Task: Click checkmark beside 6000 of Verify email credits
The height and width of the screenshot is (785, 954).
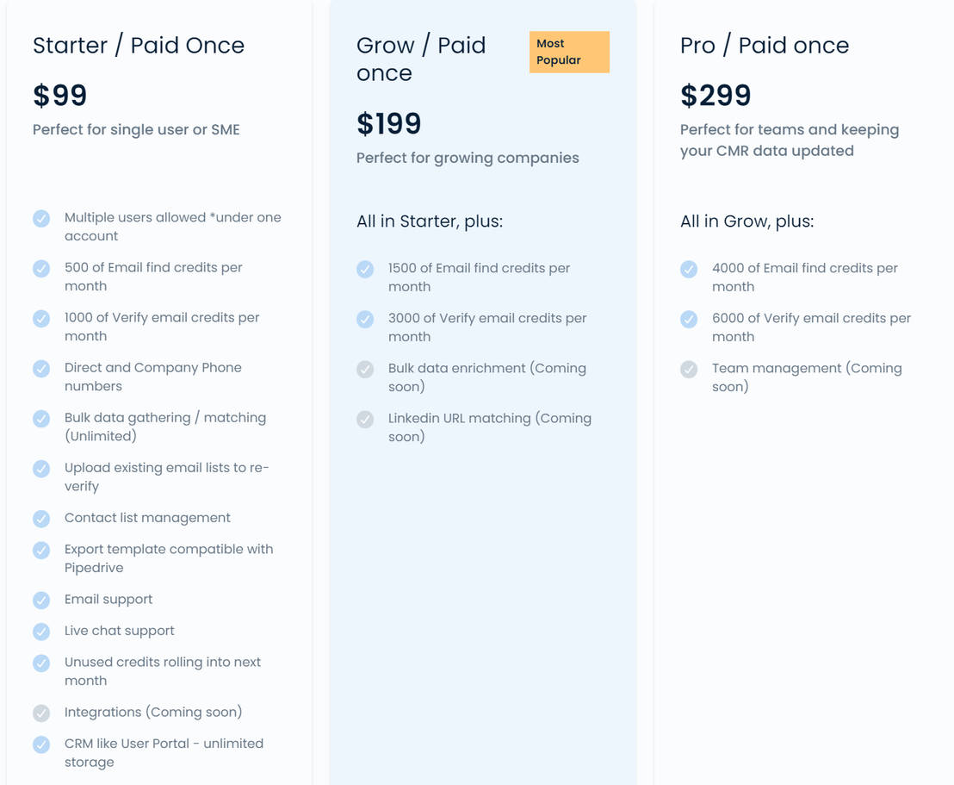Action: pyautogui.click(x=689, y=319)
